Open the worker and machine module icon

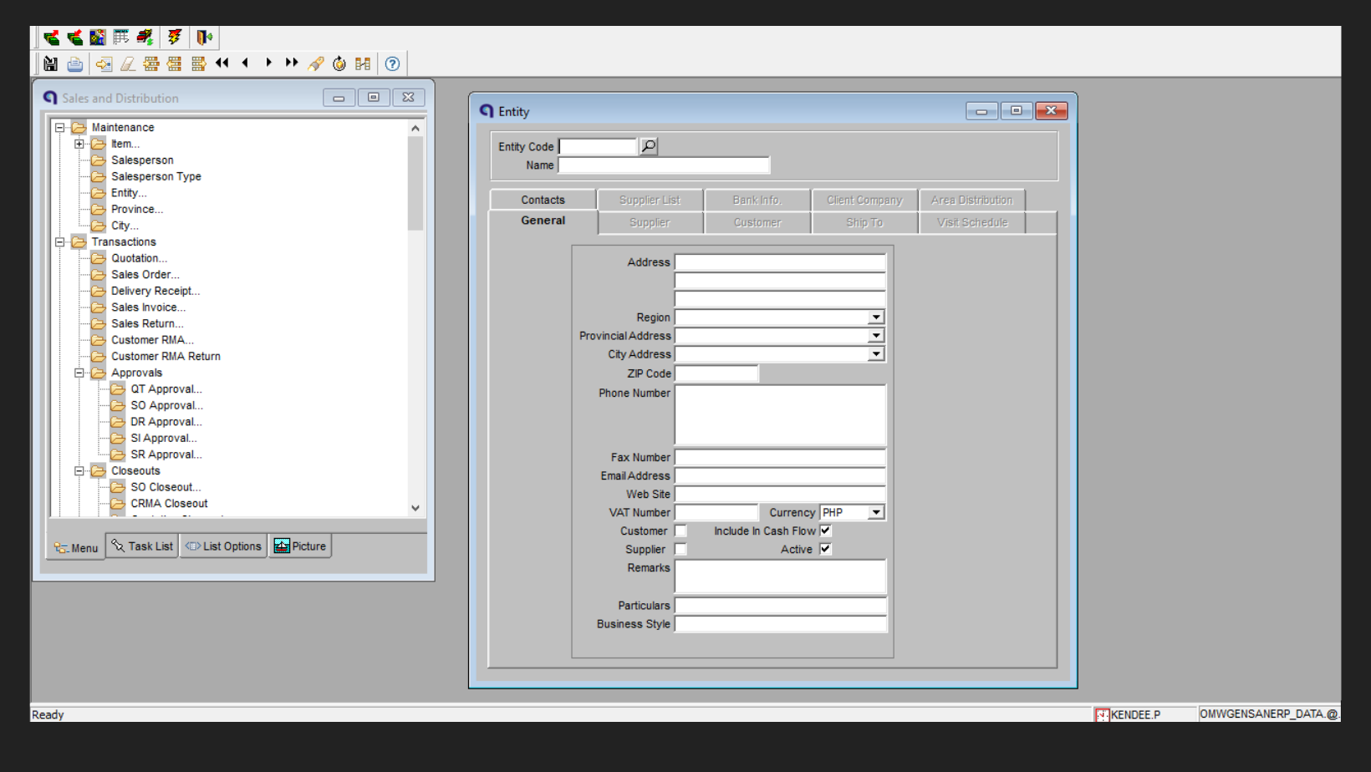click(98, 37)
